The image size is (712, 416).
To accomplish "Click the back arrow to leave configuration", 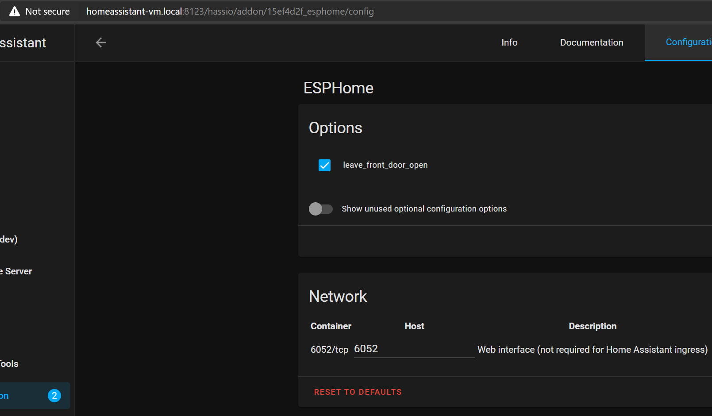I will (101, 42).
